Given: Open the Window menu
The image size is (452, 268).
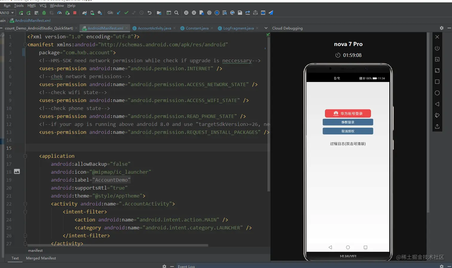Looking at the screenshot, I should [x=57, y=5].
